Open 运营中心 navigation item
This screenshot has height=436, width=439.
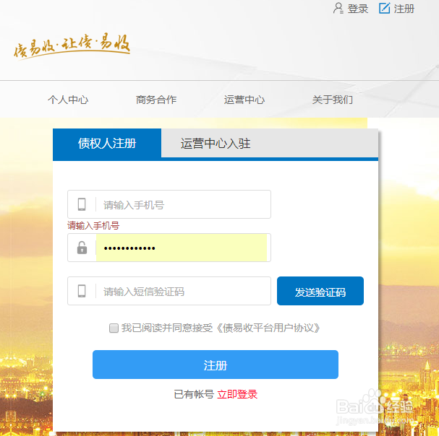[244, 100]
